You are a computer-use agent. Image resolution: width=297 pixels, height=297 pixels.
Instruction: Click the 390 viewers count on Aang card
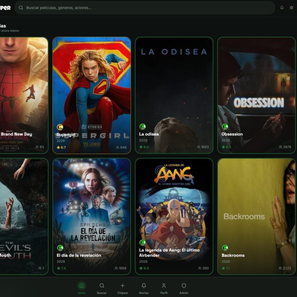click(x=203, y=268)
